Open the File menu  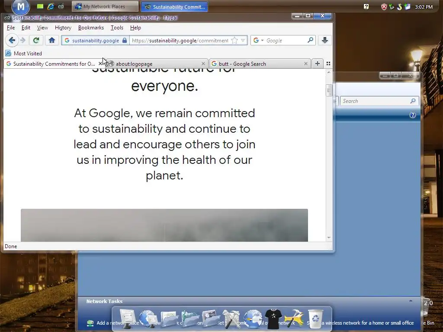[x=11, y=28]
